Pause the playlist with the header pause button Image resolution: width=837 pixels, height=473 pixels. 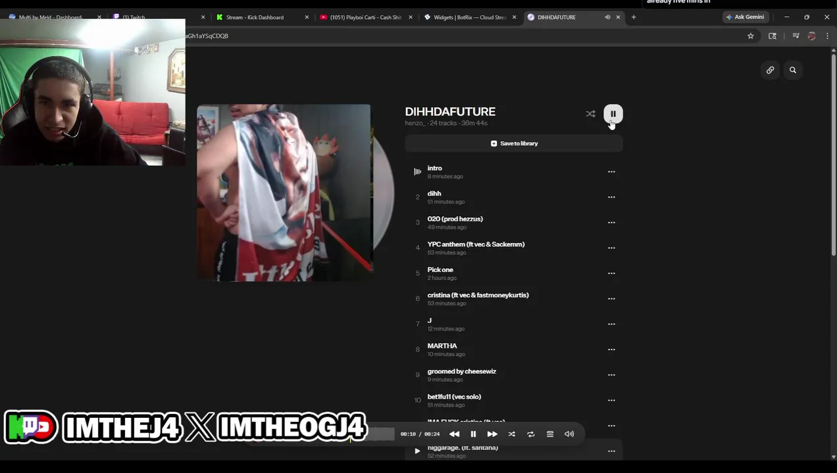[x=613, y=114]
